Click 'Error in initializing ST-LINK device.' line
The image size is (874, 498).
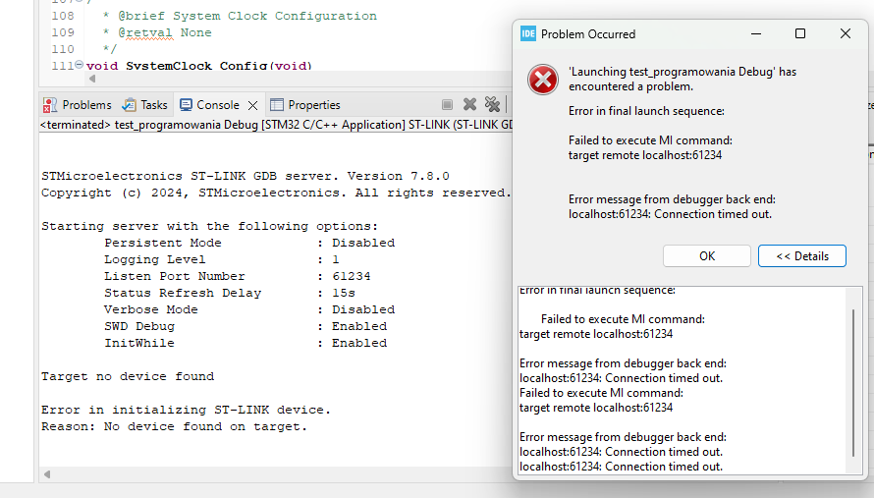click(187, 410)
